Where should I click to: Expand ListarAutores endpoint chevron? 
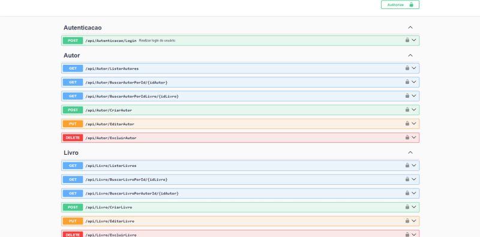(414, 68)
